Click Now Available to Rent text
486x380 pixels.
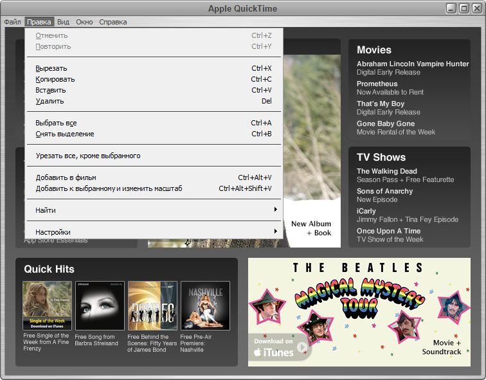pyautogui.click(x=390, y=92)
